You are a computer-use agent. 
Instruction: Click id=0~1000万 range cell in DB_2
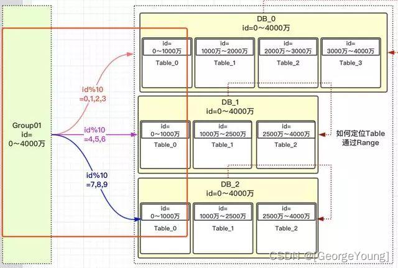[x=165, y=212]
